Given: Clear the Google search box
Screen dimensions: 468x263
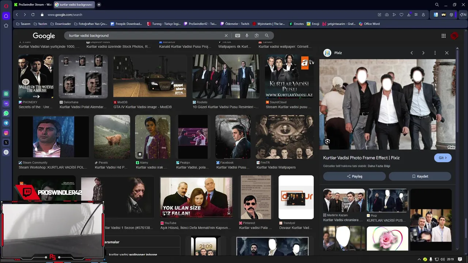Looking at the screenshot, I should pyautogui.click(x=226, y=35).
